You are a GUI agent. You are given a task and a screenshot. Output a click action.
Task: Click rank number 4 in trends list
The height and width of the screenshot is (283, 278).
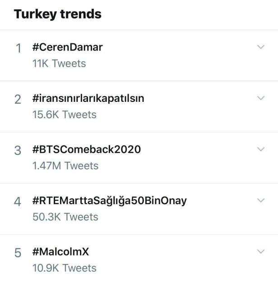(18, 202)
